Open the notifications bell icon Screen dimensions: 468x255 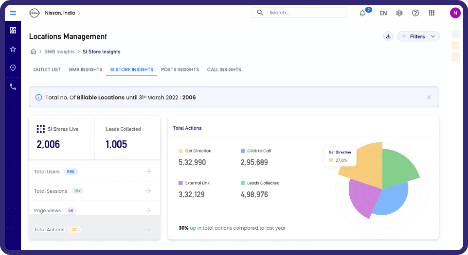pyautogui.click(x=362, y=13)
